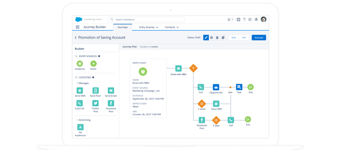This screenshot has width=341, height=150.
Task: Click the Test button
Action: click(x=244, y=38)
